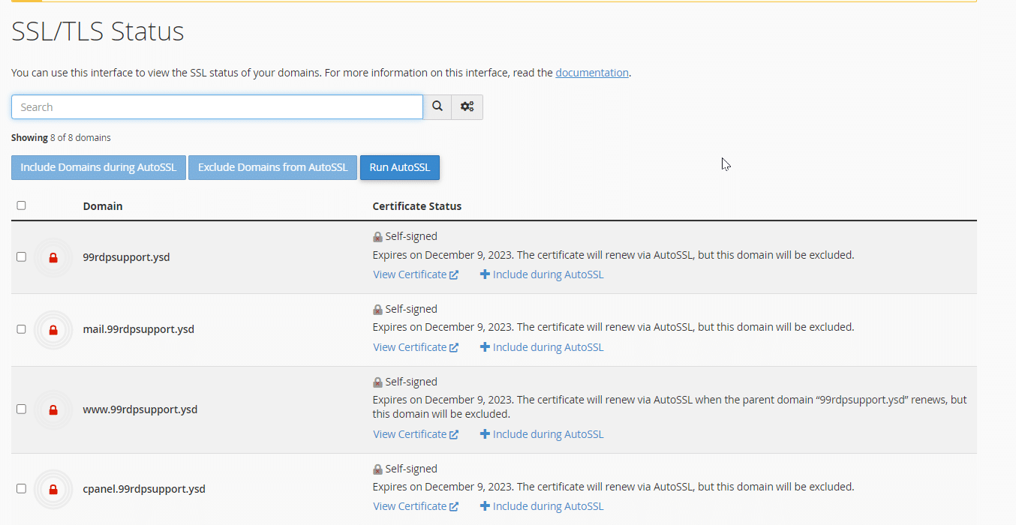Tick the www.99rdpsupport.ysd checkbox
Image resolution: width=1016 pixels, height=525 pixels.
[x=21, y=409]
